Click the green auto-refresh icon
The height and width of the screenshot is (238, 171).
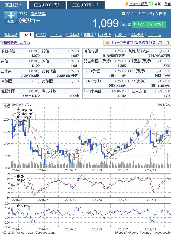(x=151, y=4)
